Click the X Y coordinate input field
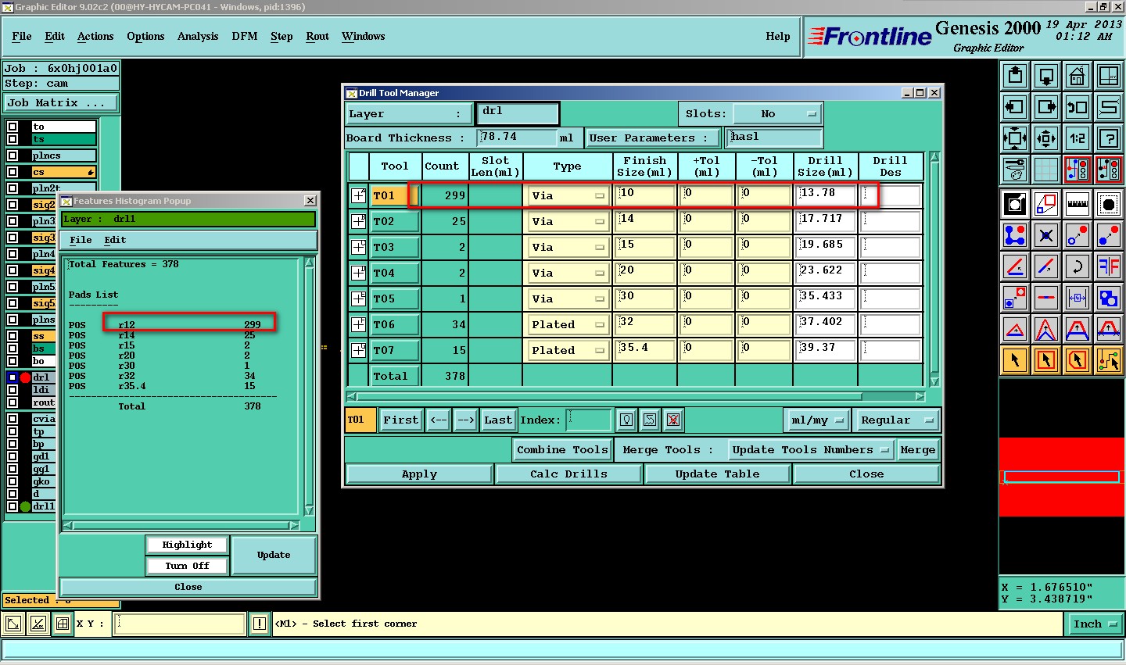This screenshot has height=665, width=1126. pyautogui.click(x=180, y=624)
